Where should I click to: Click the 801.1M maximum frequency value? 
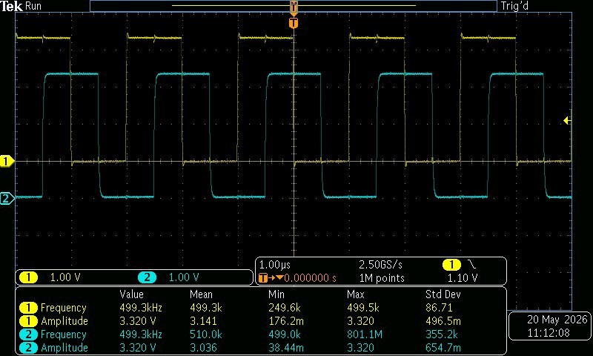click(x=365, y=334)
